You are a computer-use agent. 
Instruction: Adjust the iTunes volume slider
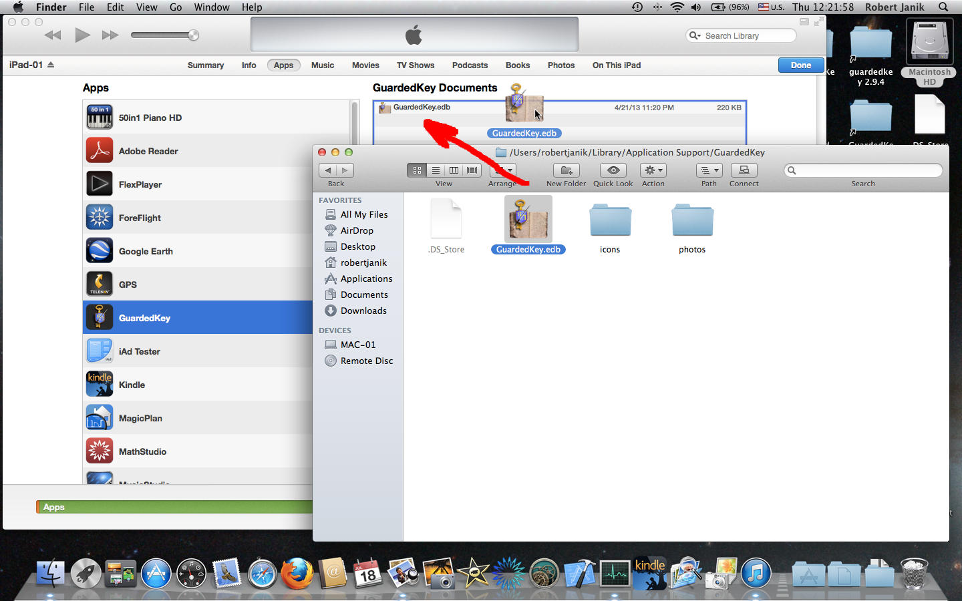pyautogui.click(x=164, y=35)
